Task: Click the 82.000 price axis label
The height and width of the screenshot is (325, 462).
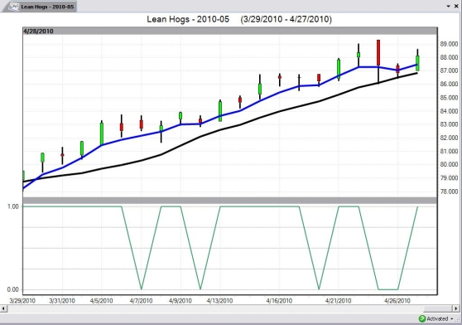Action: [x=449, y=138]
